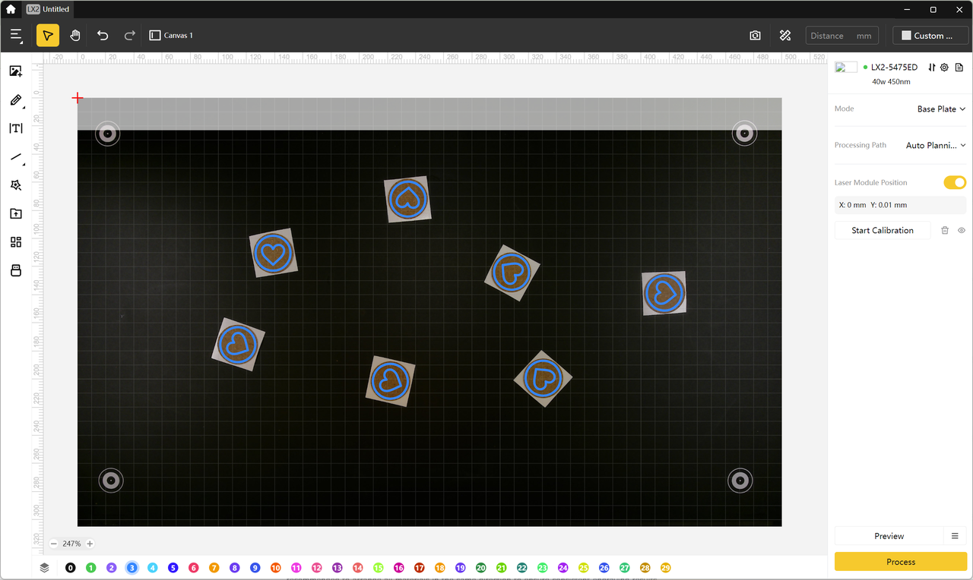The image size is (973, 580).
Task: Open the AI creation tool
Action: pyautogui.click(x=16, y=185)
